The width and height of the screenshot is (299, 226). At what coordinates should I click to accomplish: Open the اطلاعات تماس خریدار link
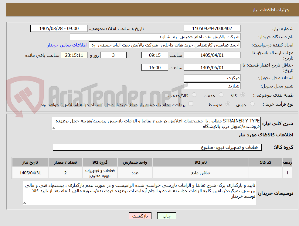67,45
